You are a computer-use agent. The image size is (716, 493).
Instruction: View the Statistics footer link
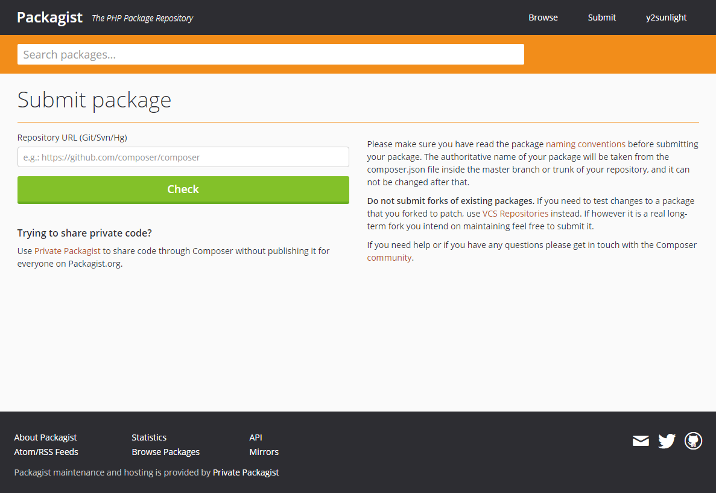coord(149,437)
